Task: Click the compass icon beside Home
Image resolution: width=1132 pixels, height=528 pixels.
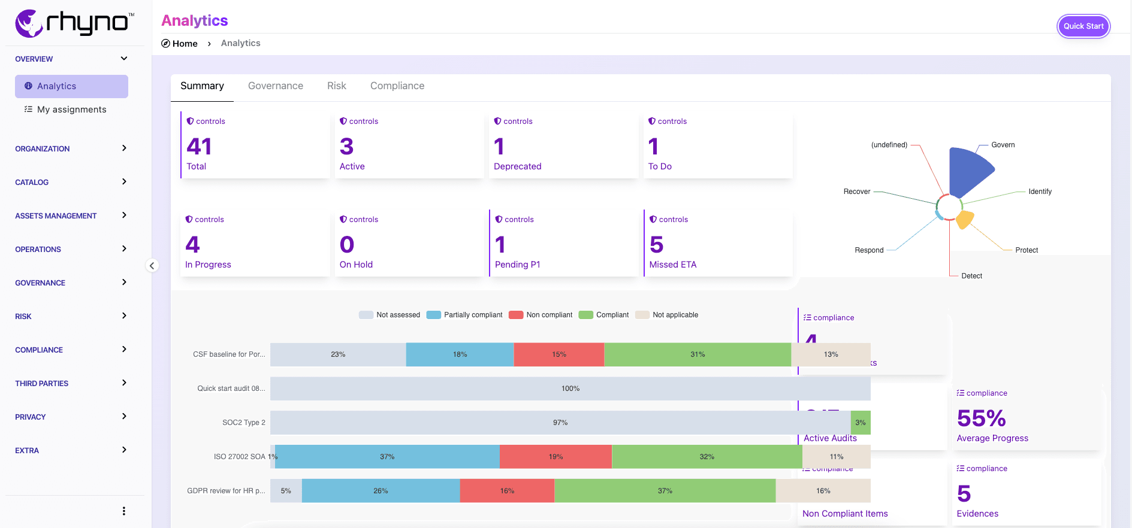Action: pos(166,44)
